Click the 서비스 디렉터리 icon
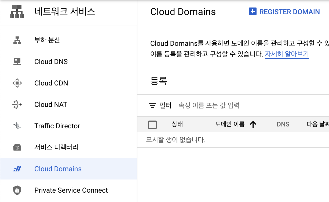Screen dimensions: 329x202 [17, 147]
